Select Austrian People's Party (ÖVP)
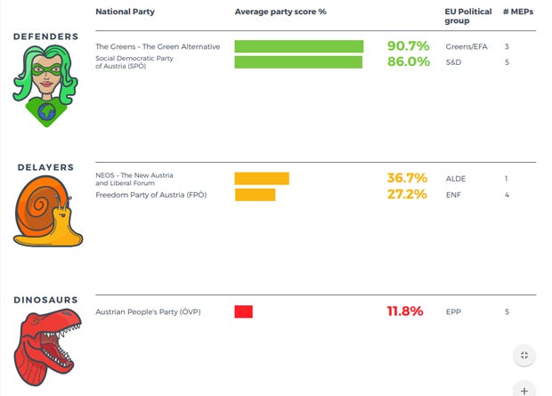 (x=148, y=311)
